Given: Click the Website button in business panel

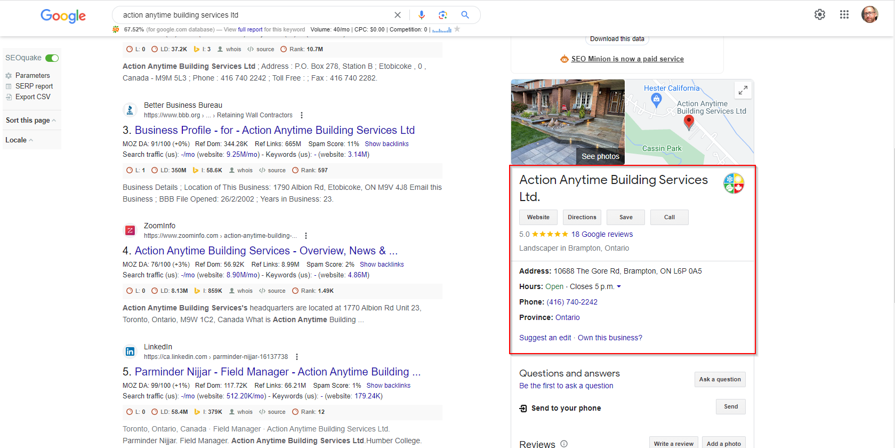Looking at the screenshot, I should 538,218.
